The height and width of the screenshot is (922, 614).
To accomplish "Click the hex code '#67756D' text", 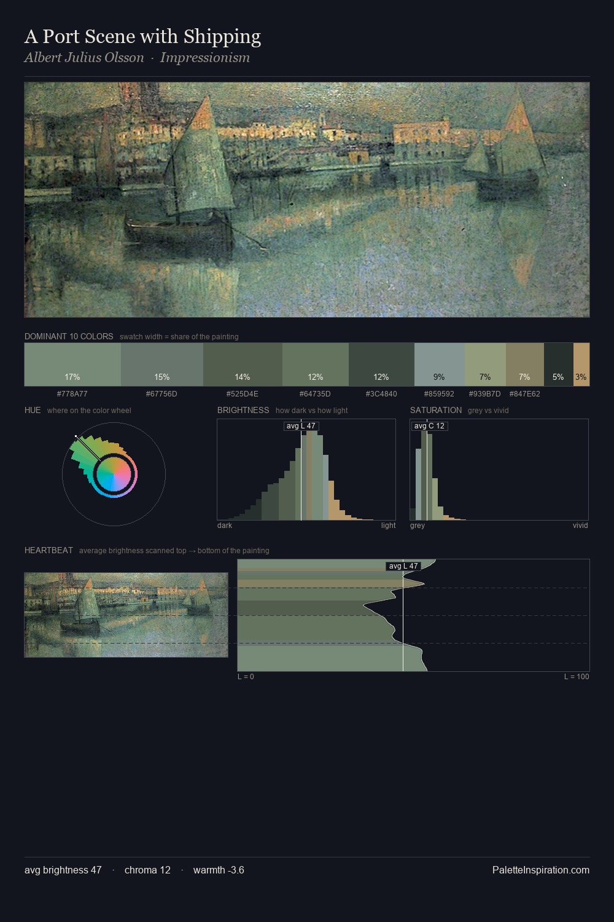I will (x=161, y=394).
